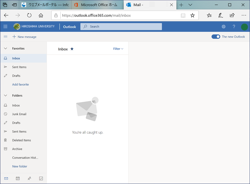Go back with browser back arrow
Screen dimensions: 250x184
click(6, 15)
